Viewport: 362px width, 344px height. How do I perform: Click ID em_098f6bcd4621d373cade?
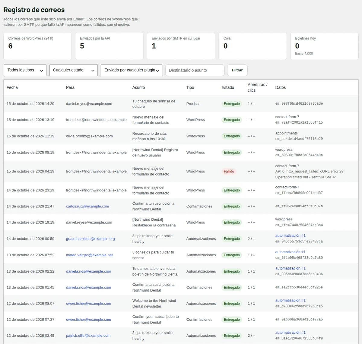click(299, 104)
